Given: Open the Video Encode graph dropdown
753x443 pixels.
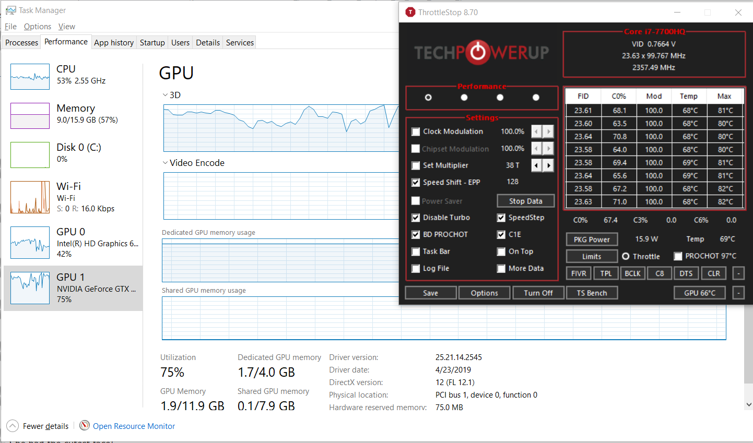Looking at the screenshot, I should click(165, 163).
